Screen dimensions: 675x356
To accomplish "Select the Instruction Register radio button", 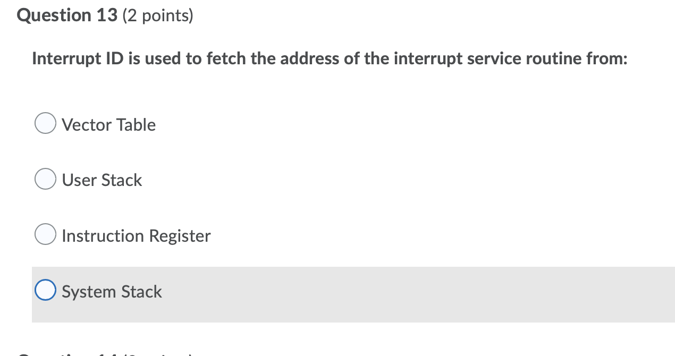I will click(45, 234).
